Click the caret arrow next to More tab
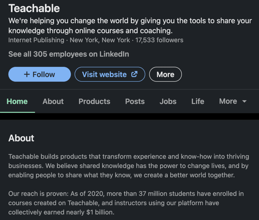This screenshot has width=259, height=220. (x=244, y=101)
